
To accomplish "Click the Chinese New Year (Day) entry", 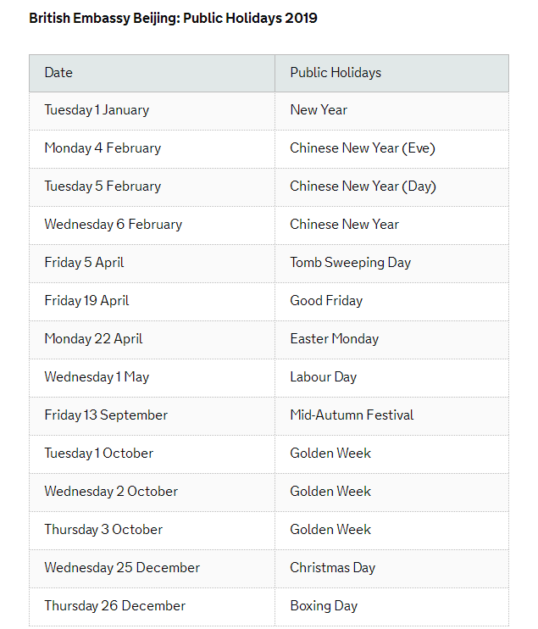I will [363, 186].
